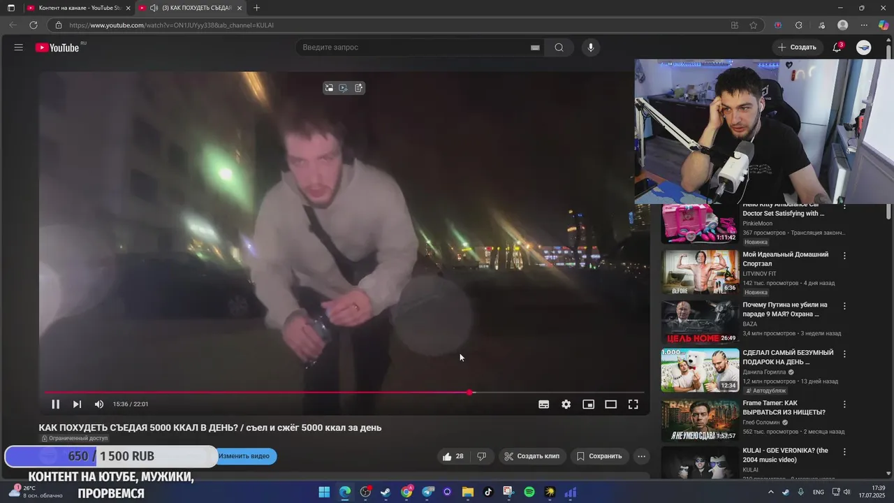Go to YouTube home via logo
This screenshot has width=894, height=503.
click(57, 48)
